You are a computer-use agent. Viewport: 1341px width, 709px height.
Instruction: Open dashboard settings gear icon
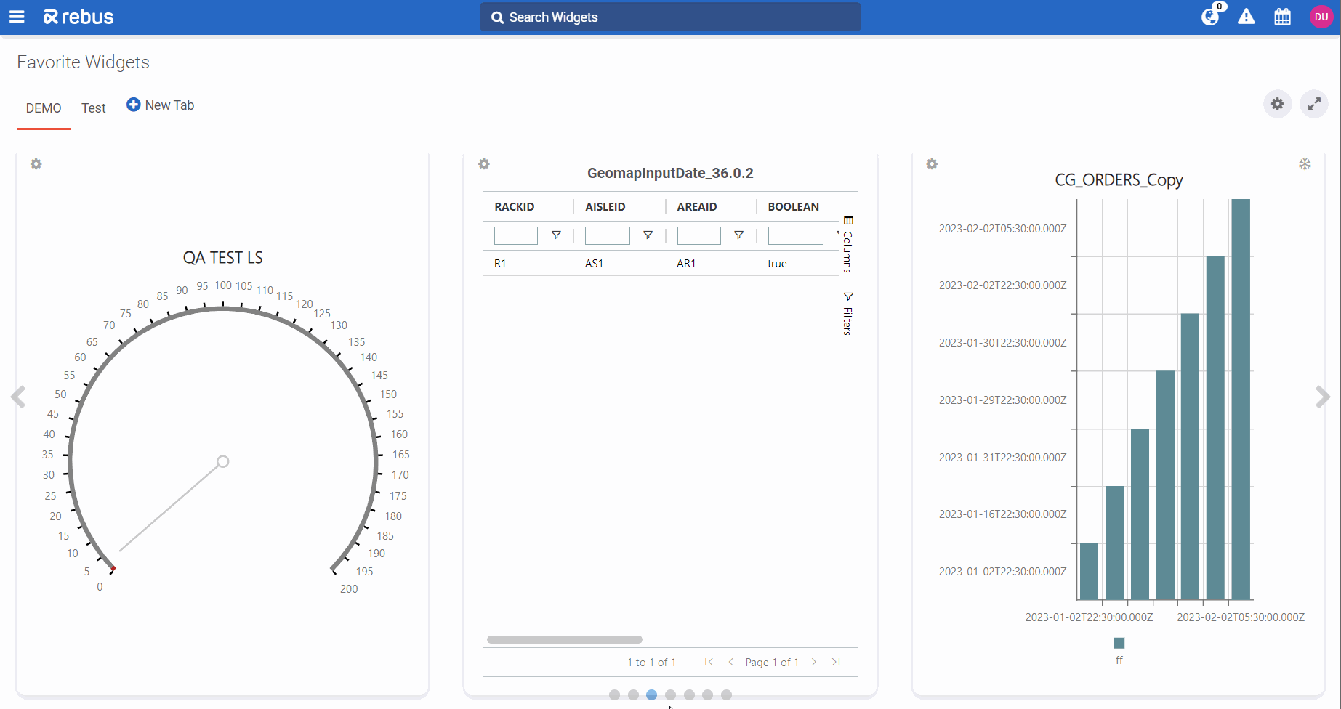point(1277,104)
